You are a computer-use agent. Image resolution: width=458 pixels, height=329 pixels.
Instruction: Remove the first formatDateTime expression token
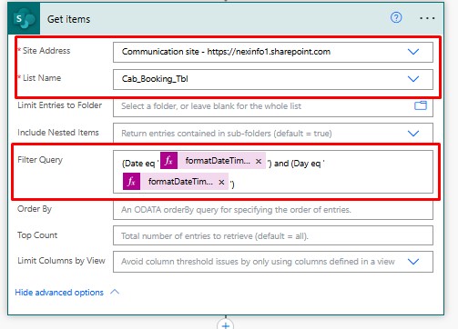coord(259,161)
